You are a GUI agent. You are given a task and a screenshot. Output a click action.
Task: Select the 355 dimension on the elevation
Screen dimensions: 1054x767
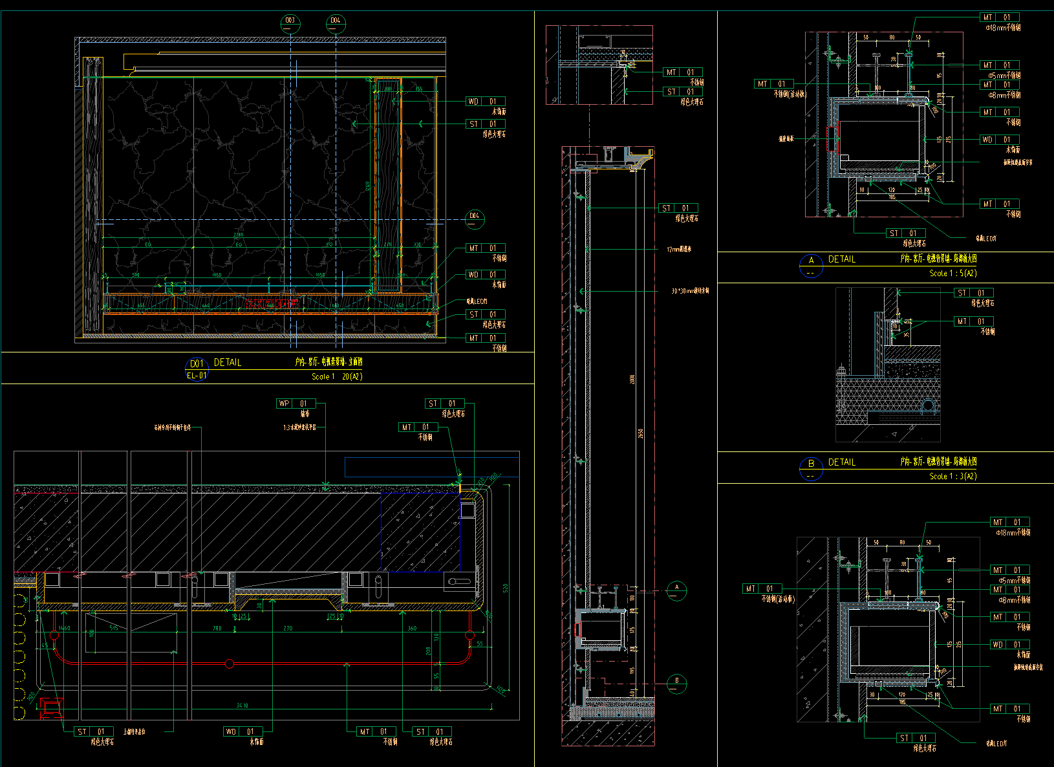418,89
